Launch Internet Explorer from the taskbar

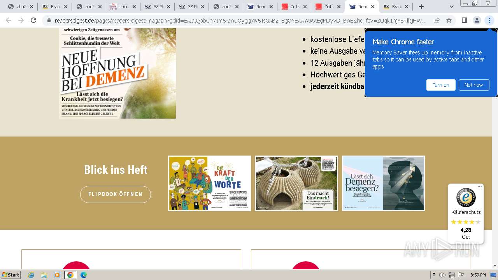coord(31,275)
